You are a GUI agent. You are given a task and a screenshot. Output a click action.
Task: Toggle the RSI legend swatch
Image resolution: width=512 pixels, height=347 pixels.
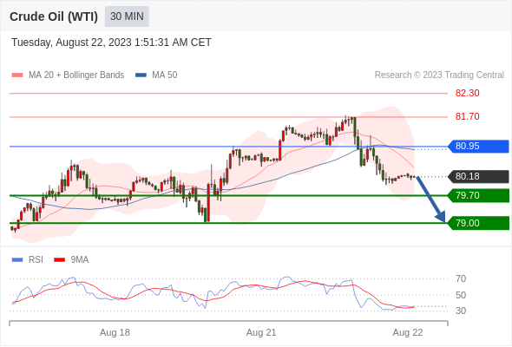17,260
